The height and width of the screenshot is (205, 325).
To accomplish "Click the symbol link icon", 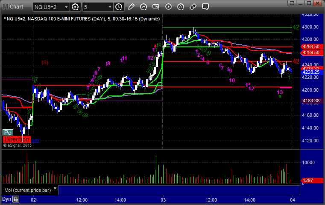I will [193, 7].
